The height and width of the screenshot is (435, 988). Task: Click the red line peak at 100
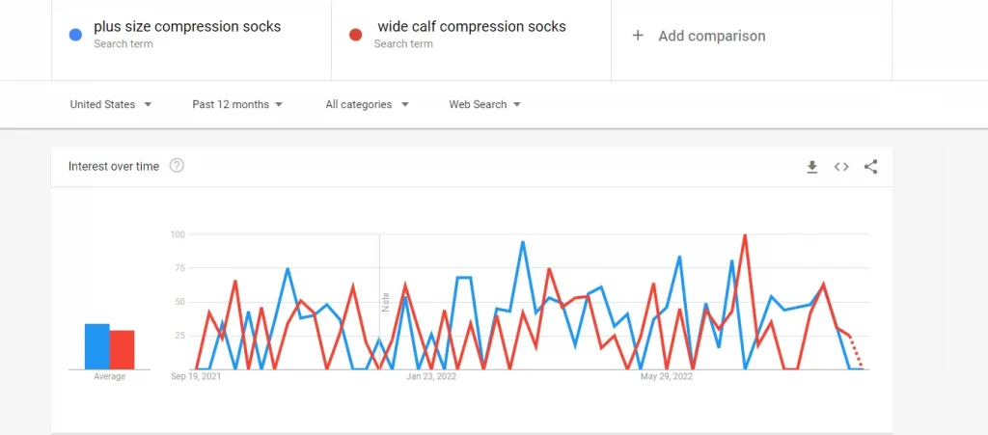tap(746, 235)
